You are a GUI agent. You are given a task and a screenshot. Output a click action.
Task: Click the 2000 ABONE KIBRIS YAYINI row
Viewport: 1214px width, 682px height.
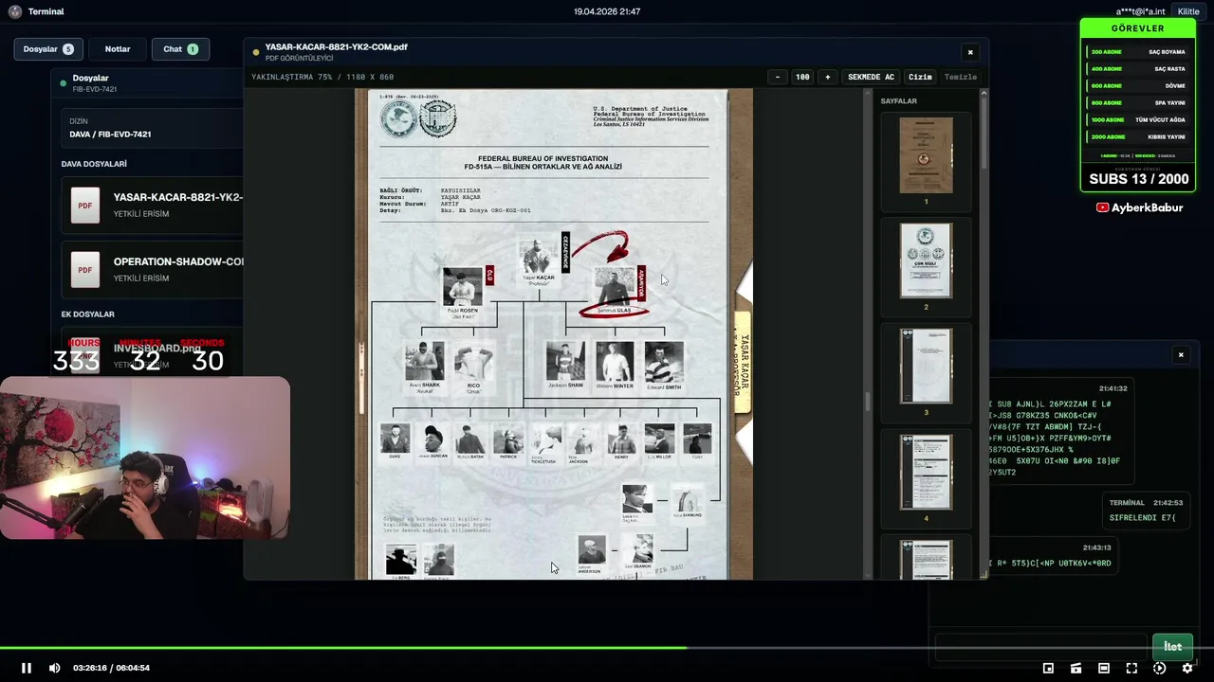pos(1137,137)
